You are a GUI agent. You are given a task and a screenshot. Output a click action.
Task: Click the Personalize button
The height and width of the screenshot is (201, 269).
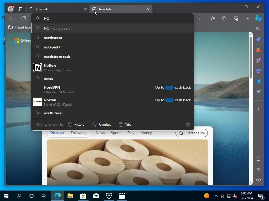pyautogui.click(x=192, y=133)
